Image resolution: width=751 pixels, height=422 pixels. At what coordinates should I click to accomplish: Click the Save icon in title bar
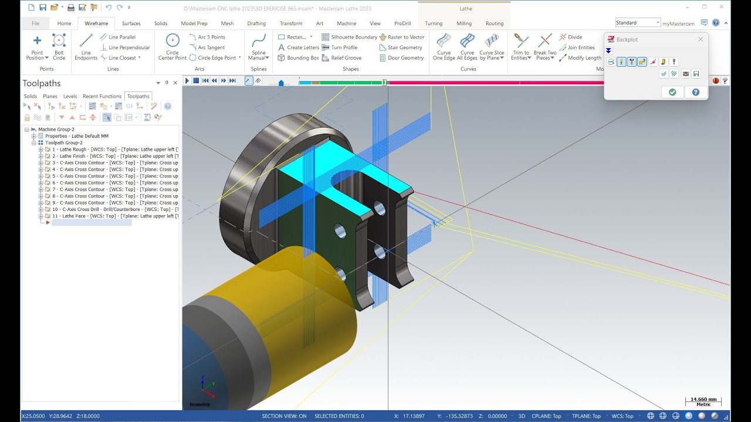(43, 8)
